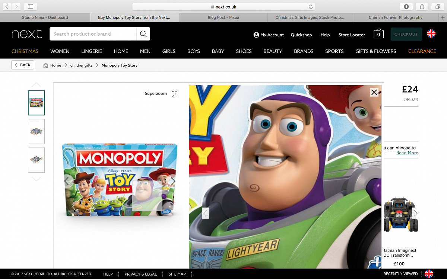447x279 pixels.
Task: Select first product thumbnail
Action: [36, 103]
